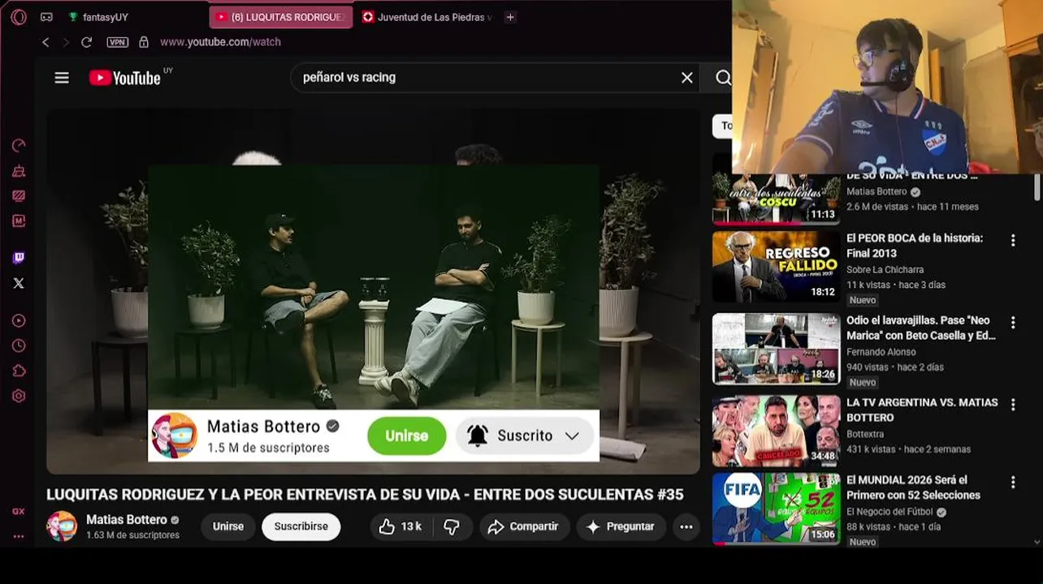Open GX Corner gamepad icon

pyautogui.click(x=46, y=17)
